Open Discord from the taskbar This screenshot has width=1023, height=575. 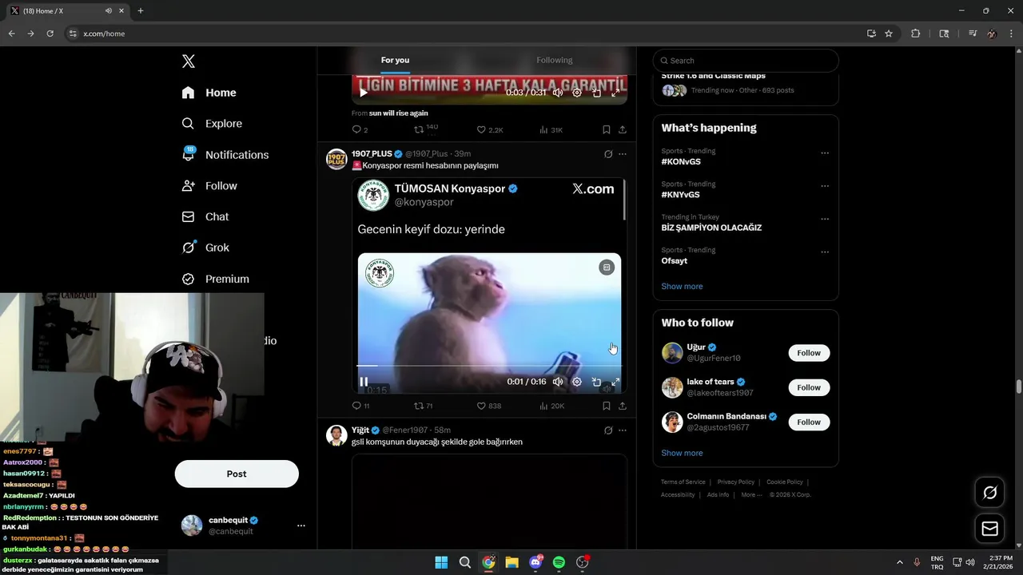(535, 562)
